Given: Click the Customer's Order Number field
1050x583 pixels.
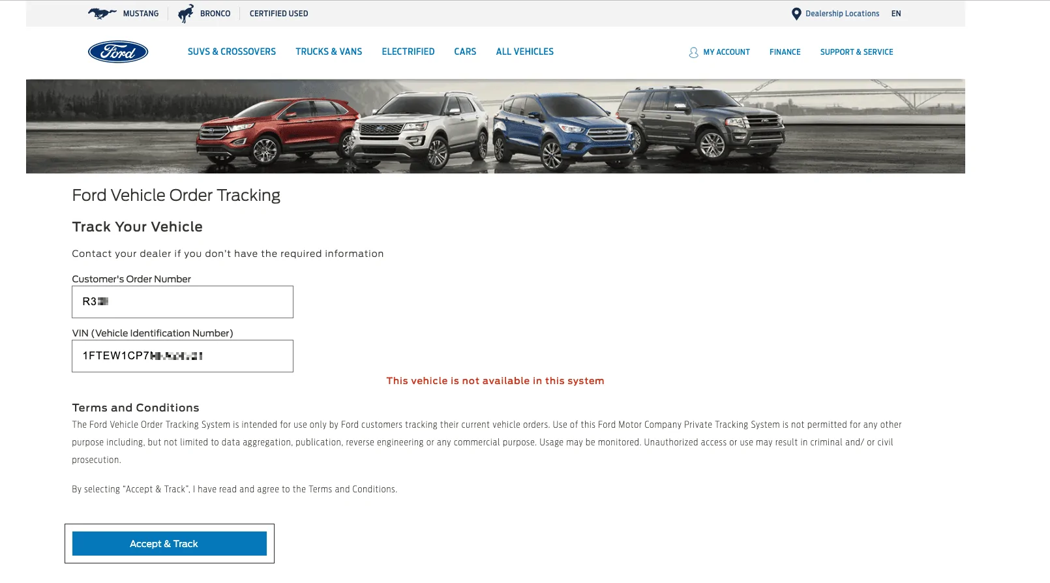Looking at the screenshot, I should [x=183, y=302].
